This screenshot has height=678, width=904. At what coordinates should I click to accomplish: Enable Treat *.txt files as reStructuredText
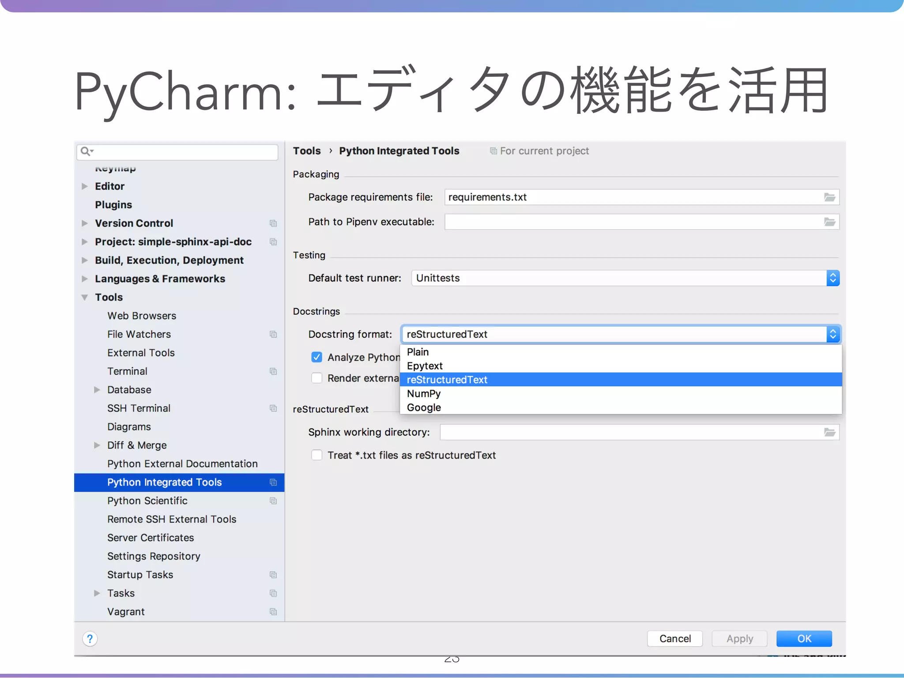pos(316,455)
